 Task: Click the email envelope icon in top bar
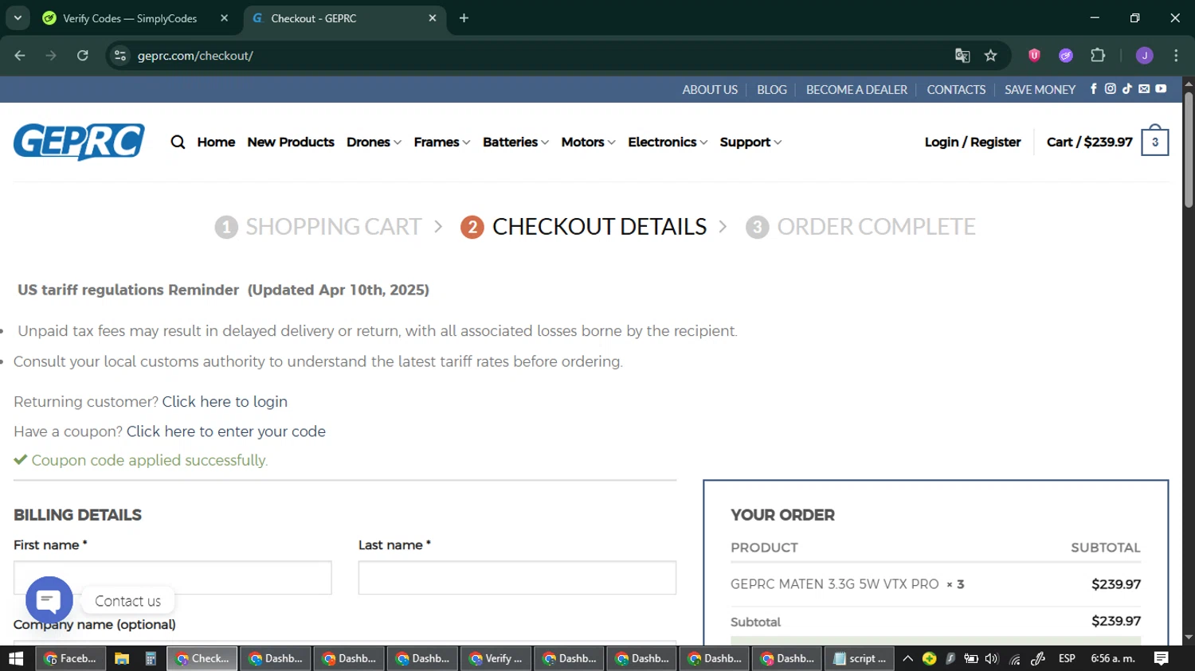[1144, 89]
